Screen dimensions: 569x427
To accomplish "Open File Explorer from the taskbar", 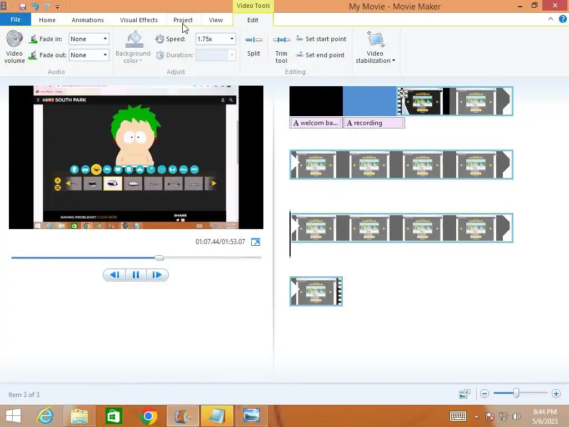I will (x=79, y=416).
